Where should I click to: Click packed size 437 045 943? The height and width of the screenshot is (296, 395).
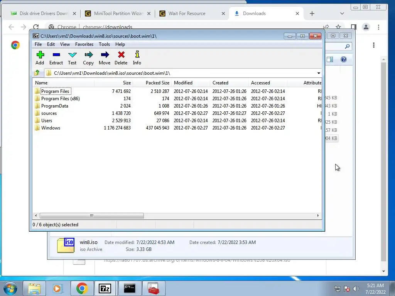157,128
